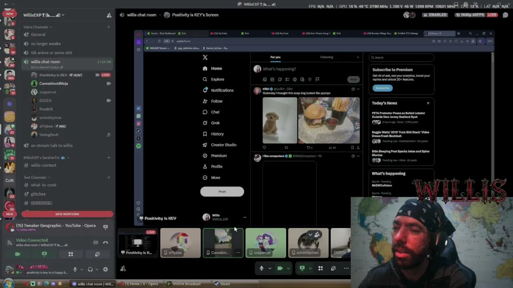Open glitches text channel
This screenshot has width=513, height=288.
pos(67,194)
